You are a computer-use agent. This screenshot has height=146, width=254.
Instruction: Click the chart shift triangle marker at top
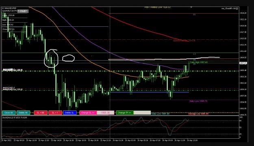tap(191, 7)
